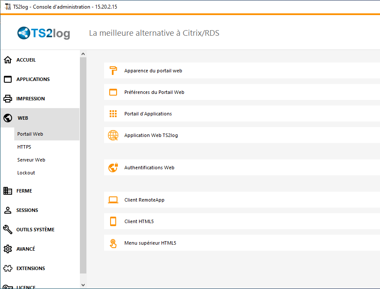Click the TS2log logo
Image resolution: width=380 pixels, height=289 pixels.
44,33
